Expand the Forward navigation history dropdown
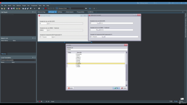 pos(96,8)
